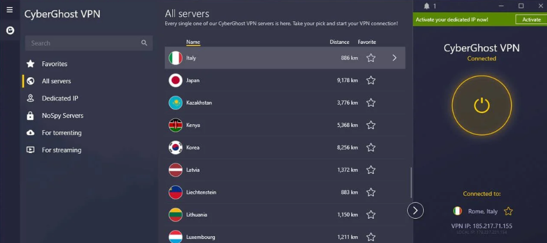Click the Kenya flag icon
Viewport: 547px width, 243px height.
176,125
